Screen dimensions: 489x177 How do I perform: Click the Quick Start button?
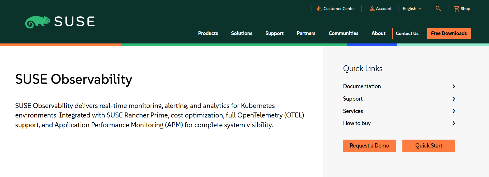[x=429, y=146]
